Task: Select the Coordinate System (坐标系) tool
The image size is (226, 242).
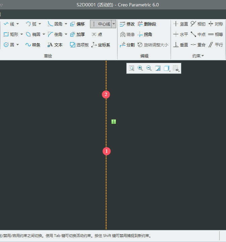Action: point(101,45)
